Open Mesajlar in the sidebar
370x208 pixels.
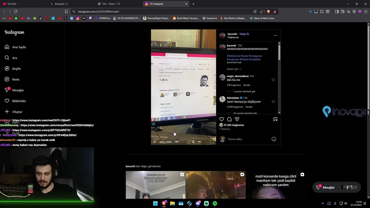[x=14, y=90]
